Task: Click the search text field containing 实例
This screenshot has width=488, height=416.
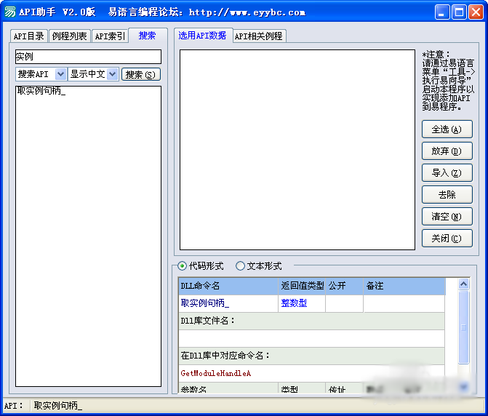Action: coord(87,57)
